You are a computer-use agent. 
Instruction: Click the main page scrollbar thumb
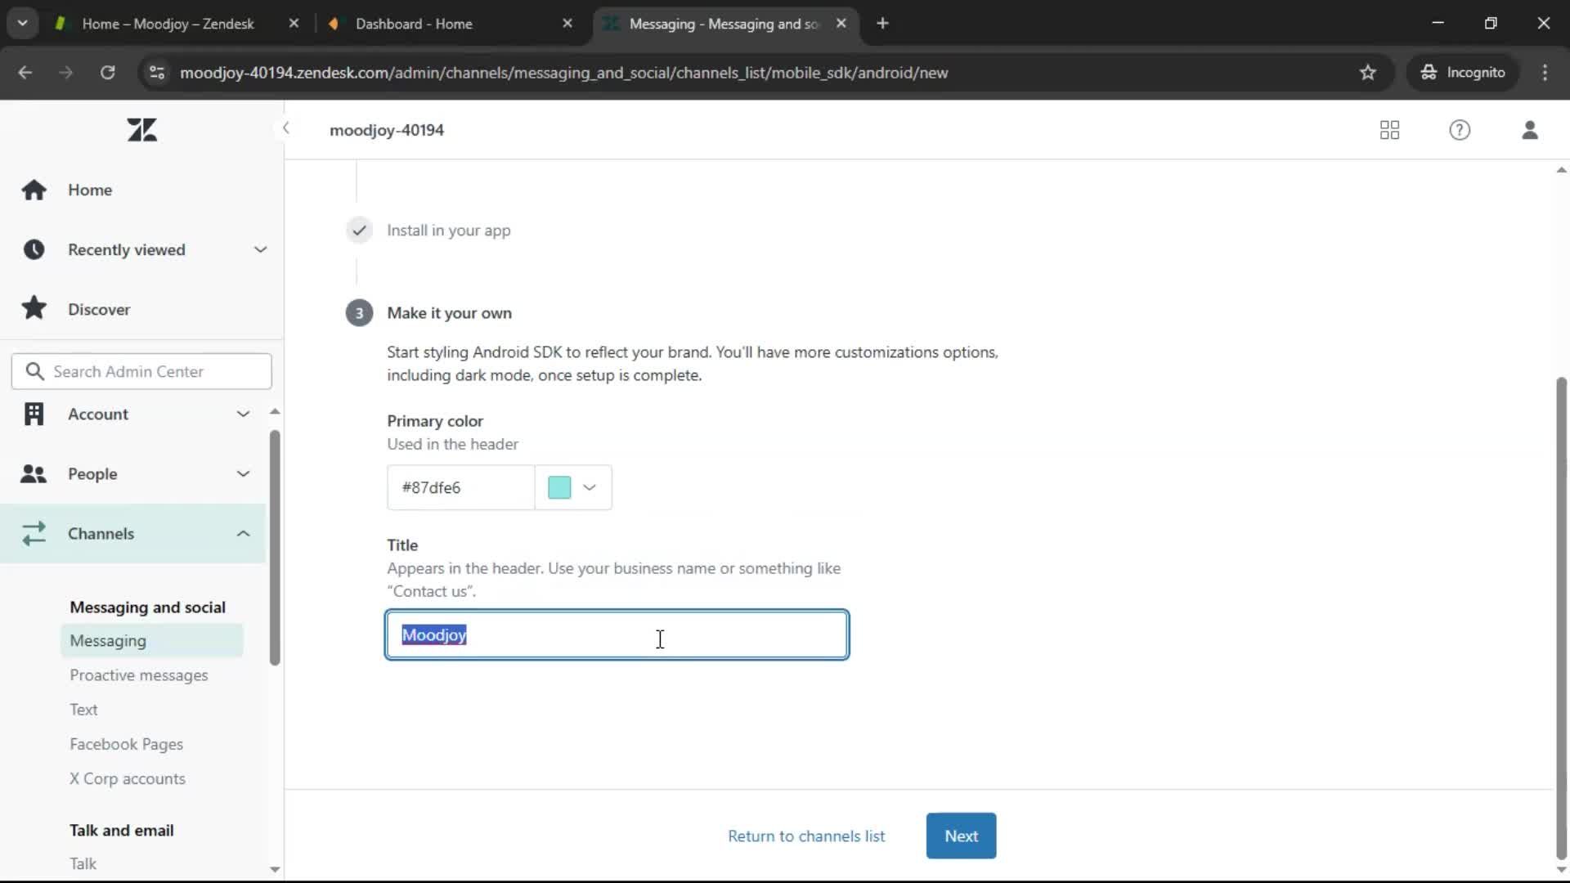tap(1561, 617)
